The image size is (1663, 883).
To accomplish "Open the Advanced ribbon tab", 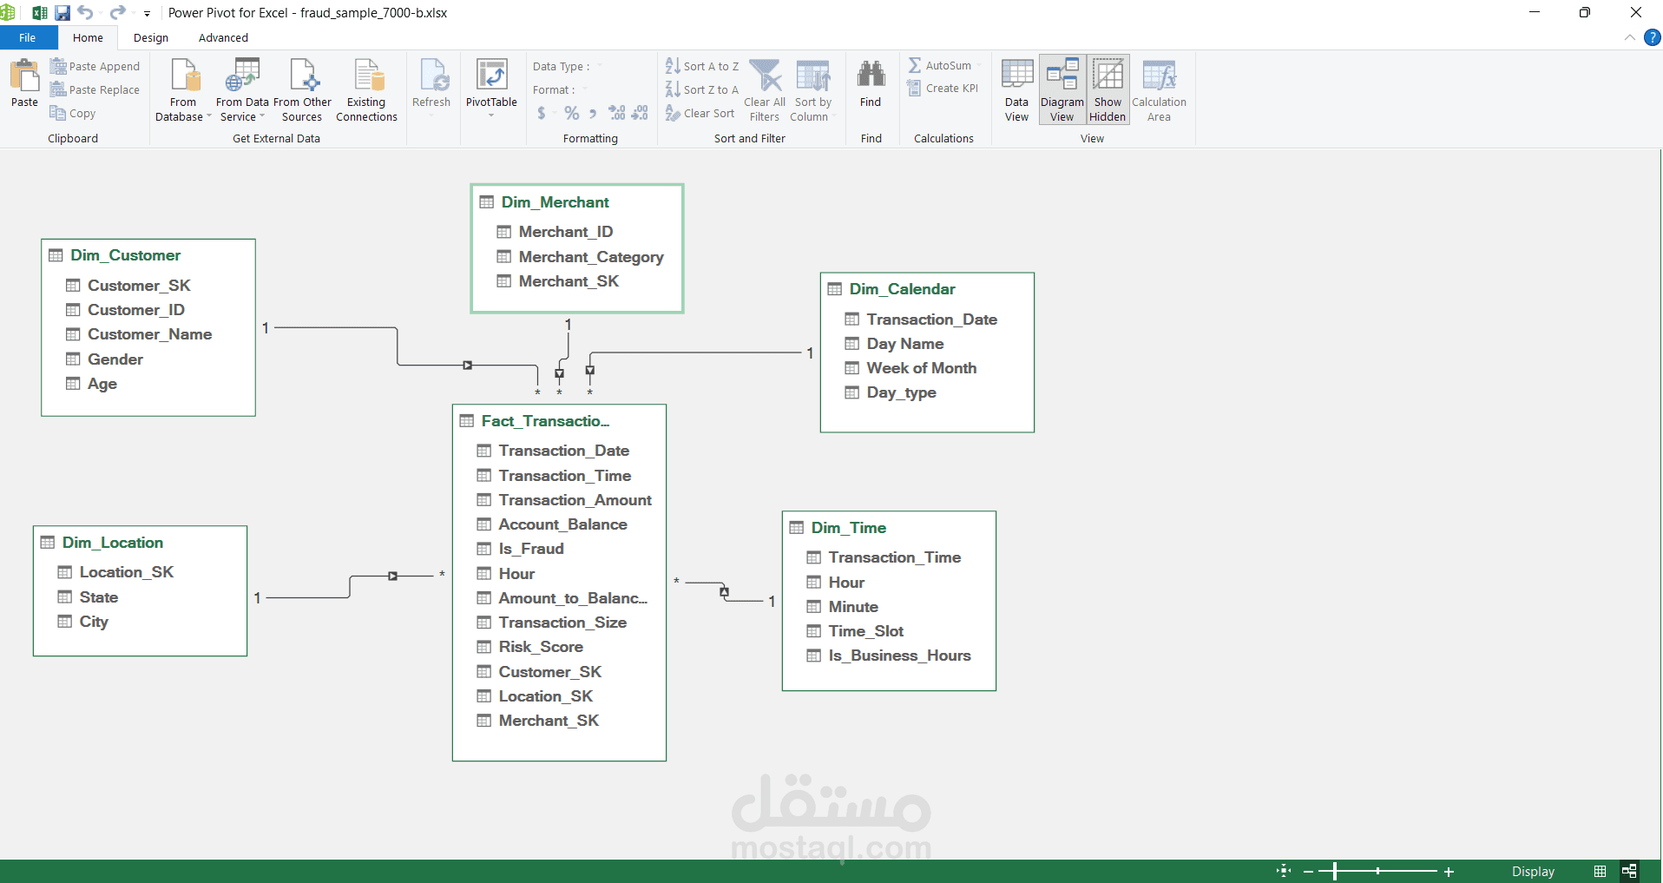I will (223, 37).
